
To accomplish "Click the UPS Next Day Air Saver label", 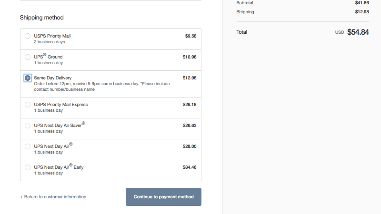I will (60, 125).
